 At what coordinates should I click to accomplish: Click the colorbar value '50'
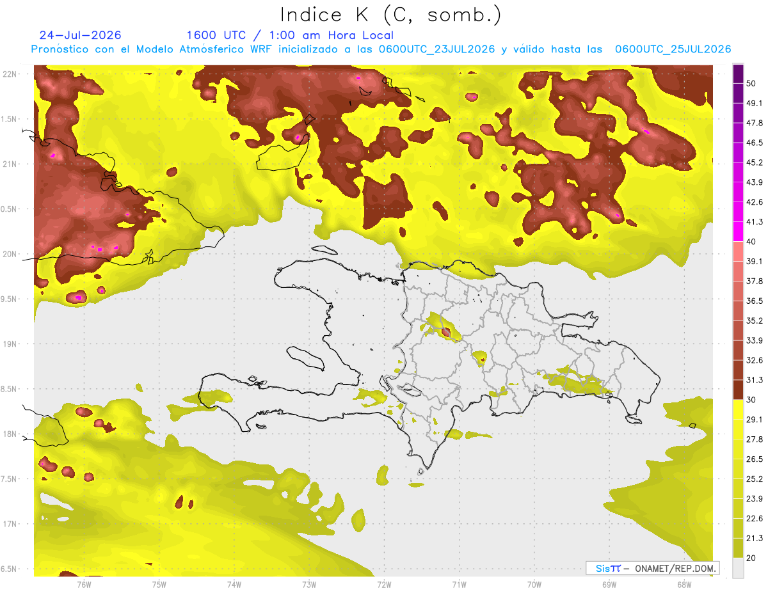click(x=752, y=84)
